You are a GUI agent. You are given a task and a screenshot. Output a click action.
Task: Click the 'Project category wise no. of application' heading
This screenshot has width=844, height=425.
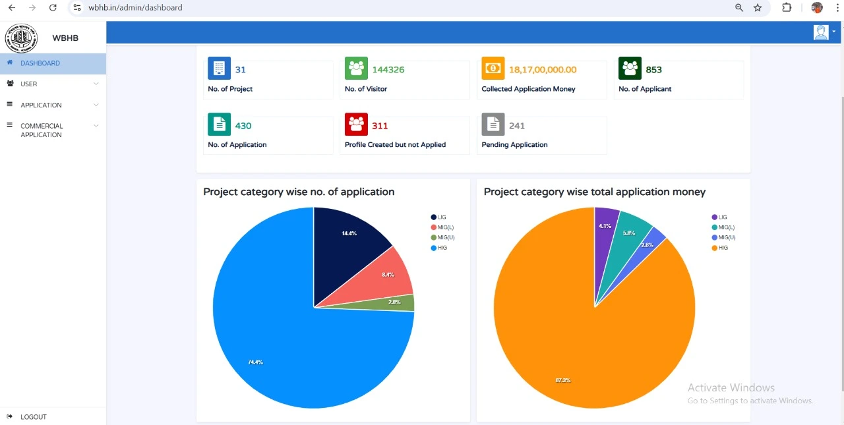pos(299,192)
